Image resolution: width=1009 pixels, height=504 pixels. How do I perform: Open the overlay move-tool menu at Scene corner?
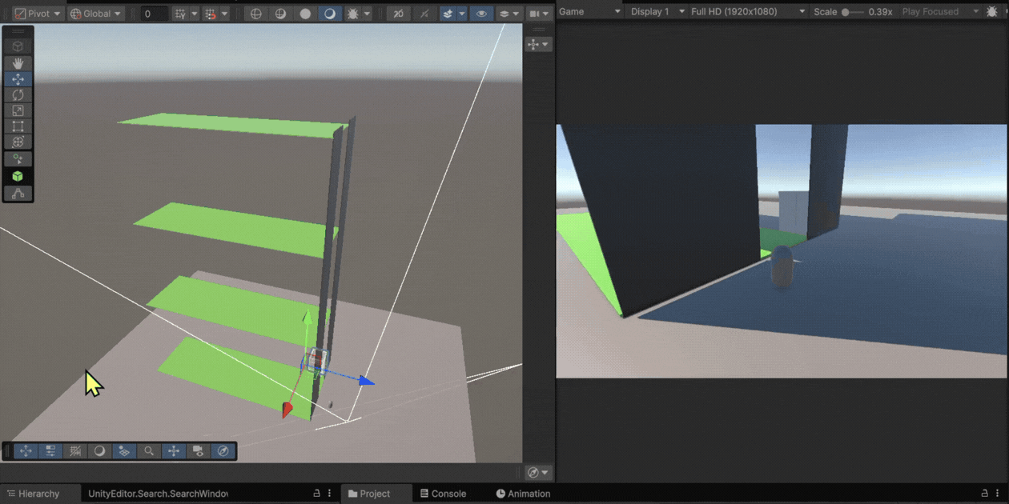(538, 44)
